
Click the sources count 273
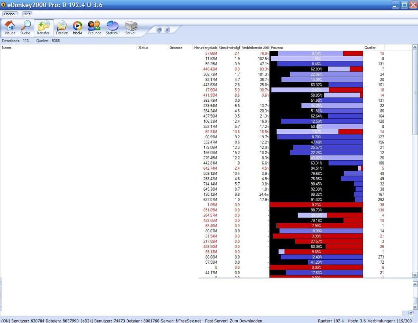point(381,257)
